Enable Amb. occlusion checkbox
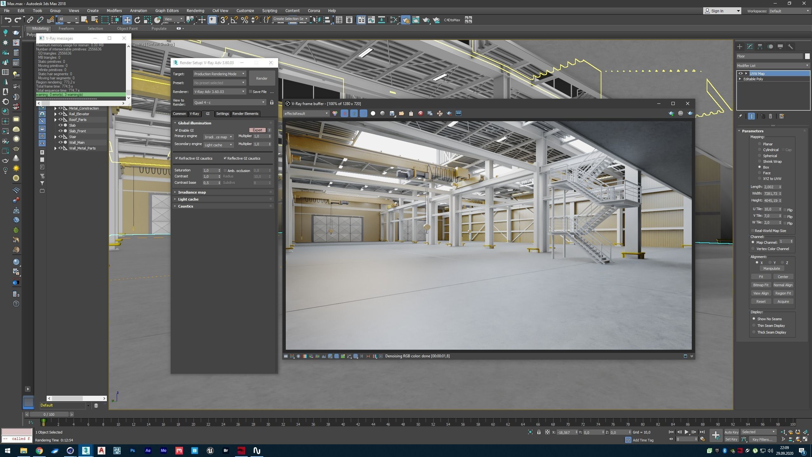Viewport: 812px width, 457px height. click(225, 171)
